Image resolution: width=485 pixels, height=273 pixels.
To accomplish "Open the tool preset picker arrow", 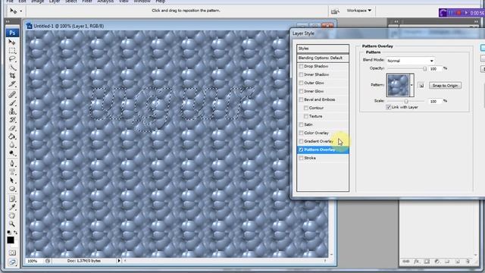I will (20, 11).
